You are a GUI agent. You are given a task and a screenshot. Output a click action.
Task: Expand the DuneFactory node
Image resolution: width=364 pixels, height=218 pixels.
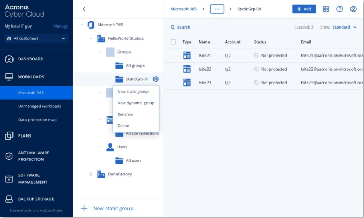[91, 174]
